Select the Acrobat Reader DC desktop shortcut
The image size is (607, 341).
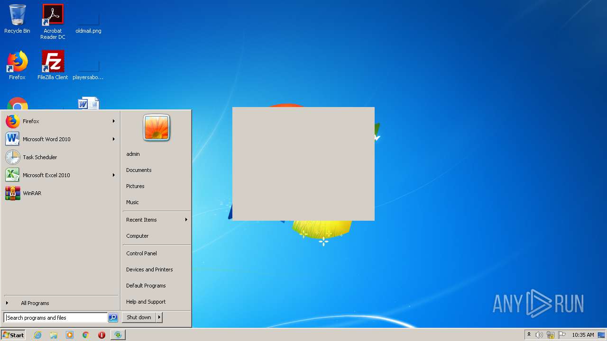[x=53, y=22]
